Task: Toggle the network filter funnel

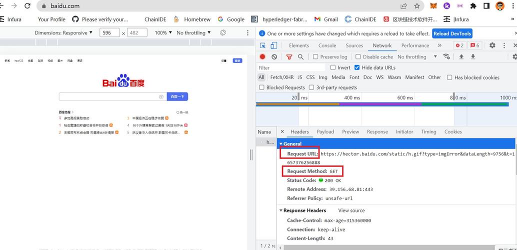Action: tap(289, 56)
